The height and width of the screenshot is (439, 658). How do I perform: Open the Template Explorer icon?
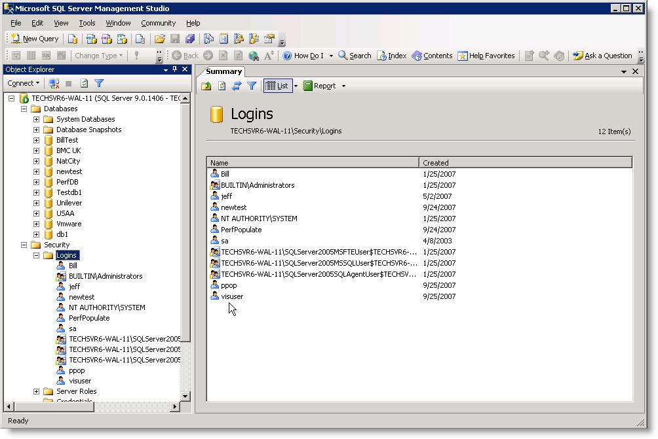pyautogui.click(x=254, y=39)
